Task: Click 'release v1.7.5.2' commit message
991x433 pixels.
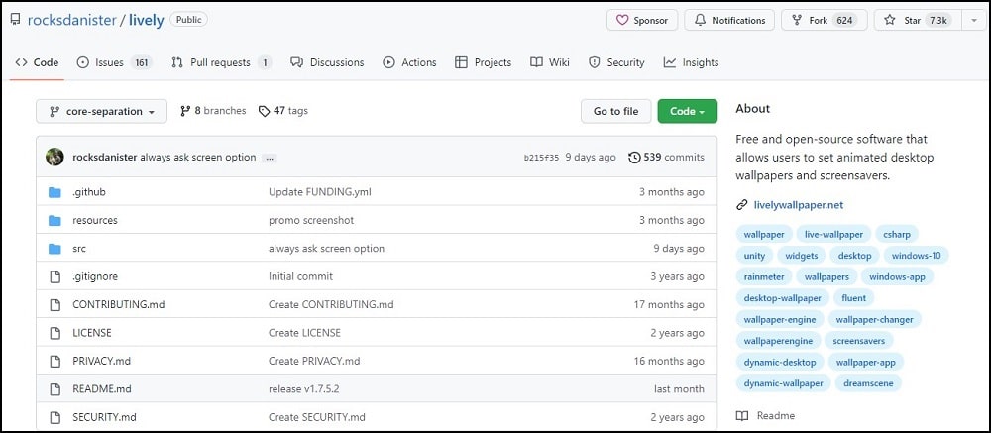Action: (x=304, y=389)
